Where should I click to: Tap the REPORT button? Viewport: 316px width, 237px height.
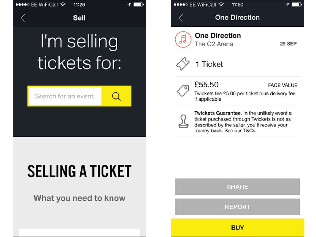click(238, 207)
